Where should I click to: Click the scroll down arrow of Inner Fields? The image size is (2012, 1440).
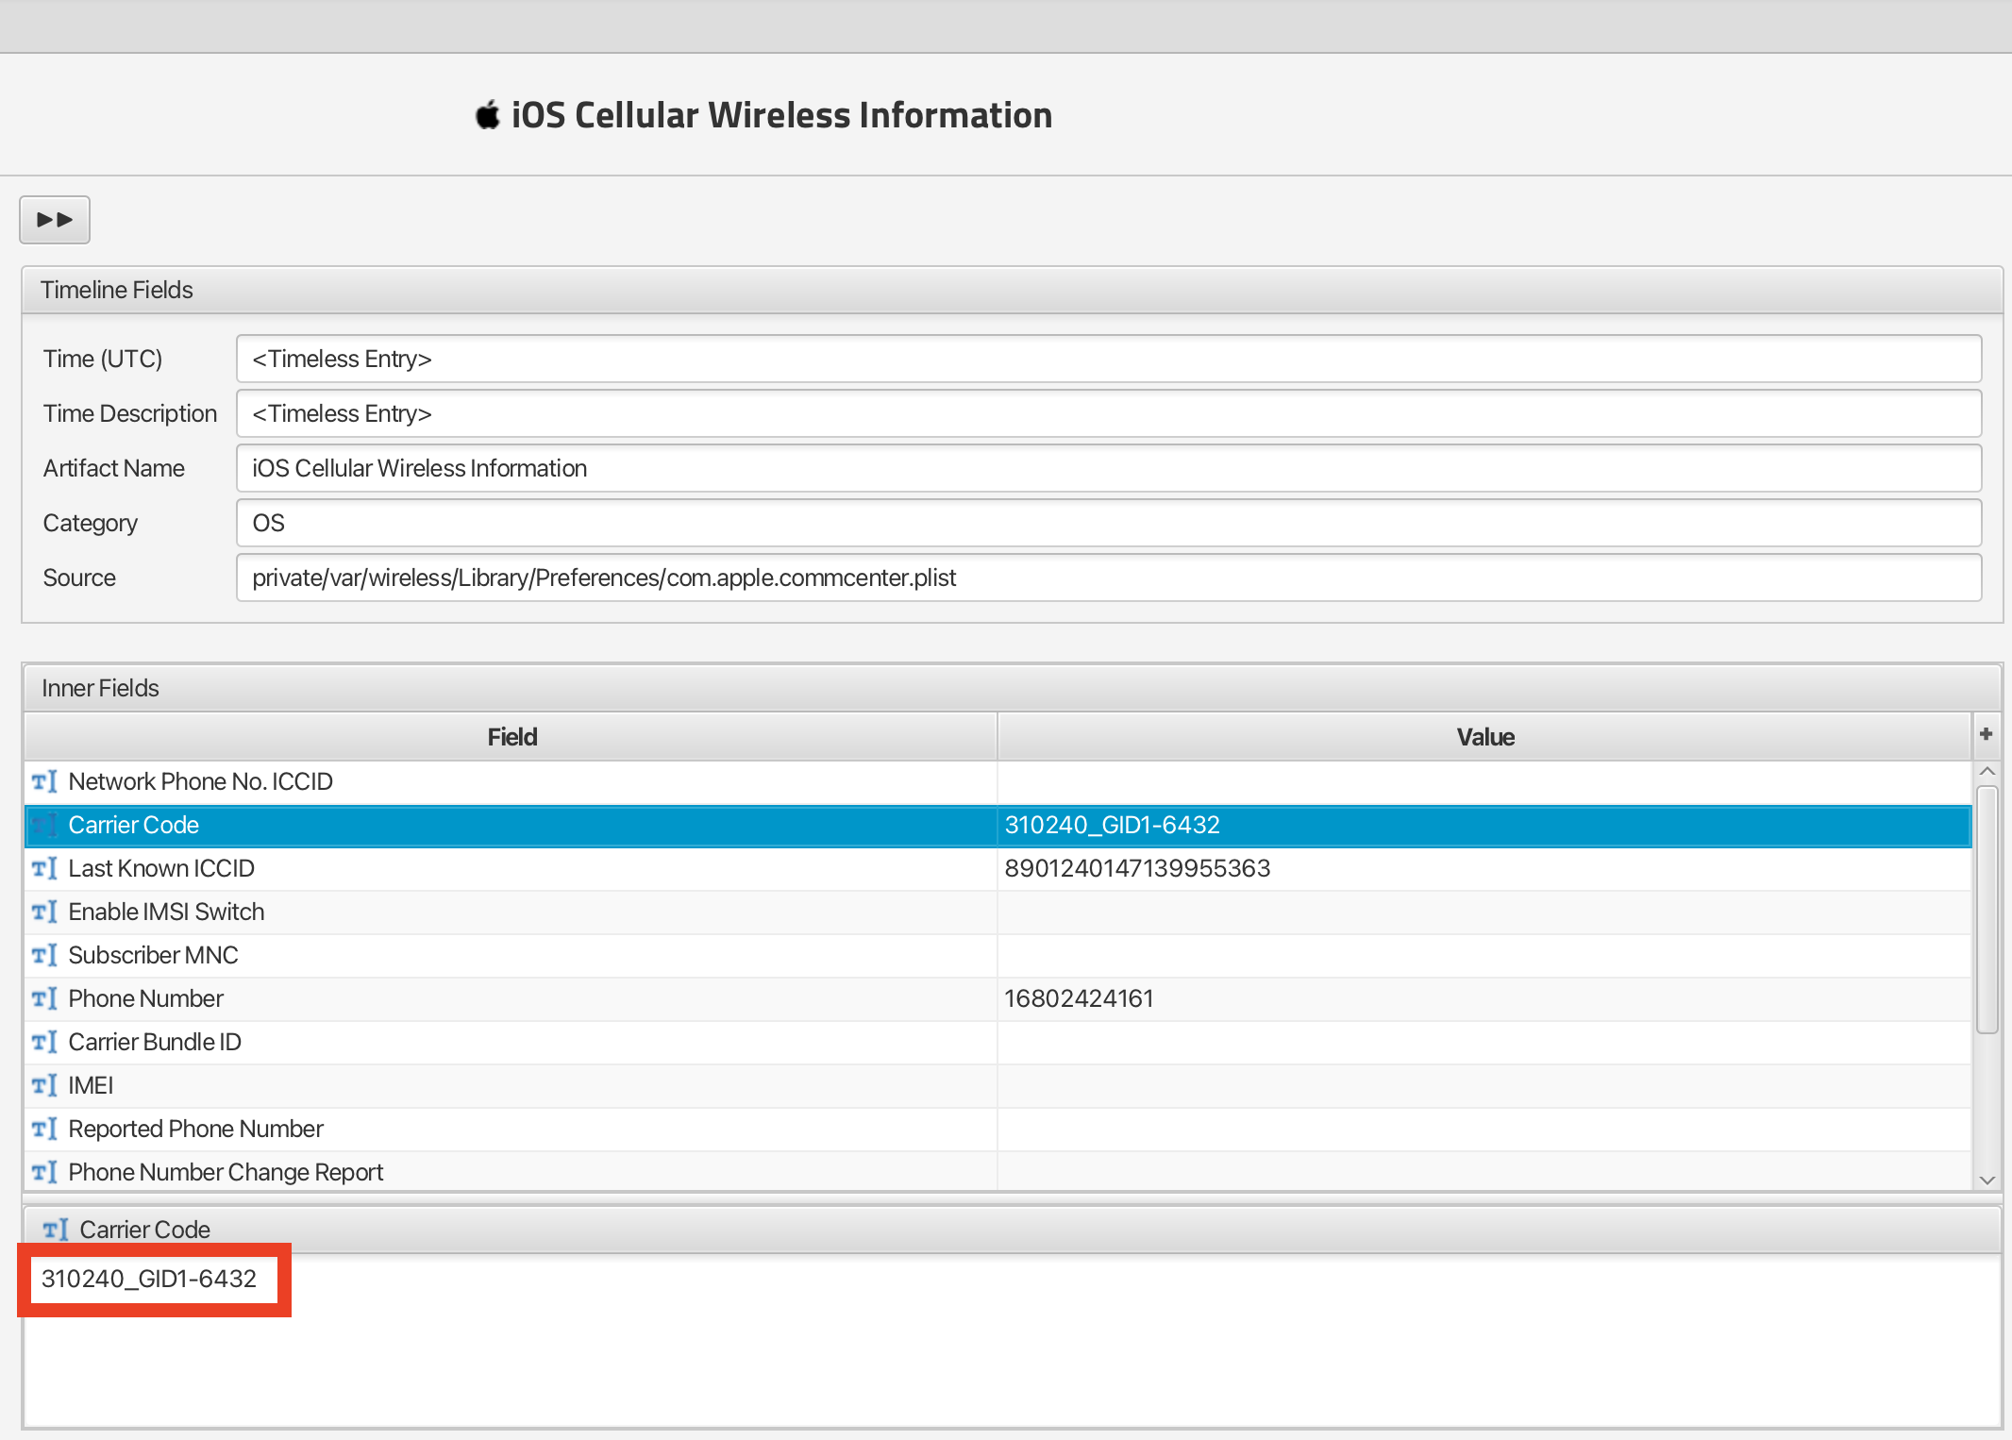coord(1987,1180)
